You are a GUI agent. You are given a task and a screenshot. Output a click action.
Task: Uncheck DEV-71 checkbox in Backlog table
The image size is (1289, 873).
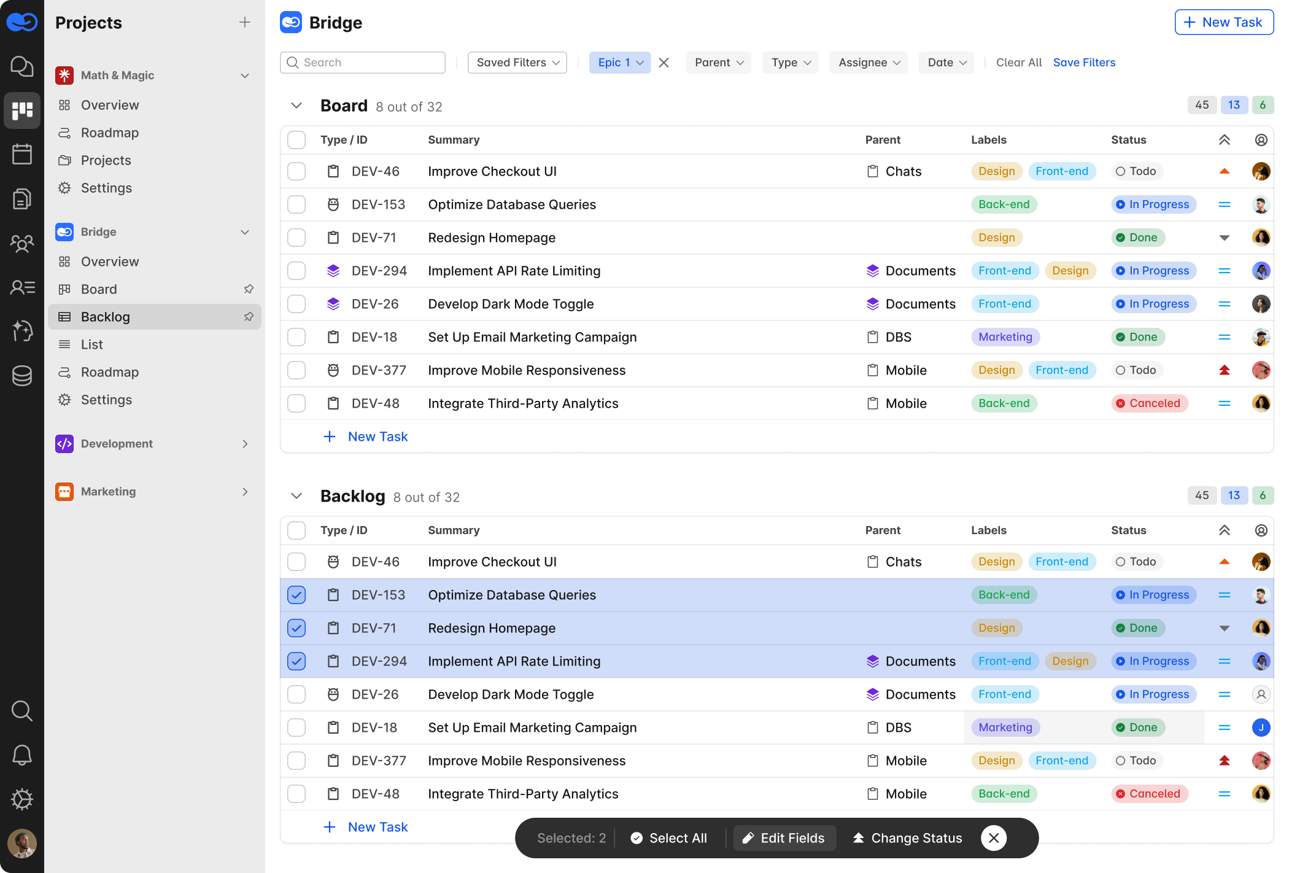296,628
